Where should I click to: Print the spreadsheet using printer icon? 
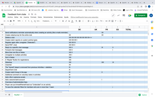(11, 21)
